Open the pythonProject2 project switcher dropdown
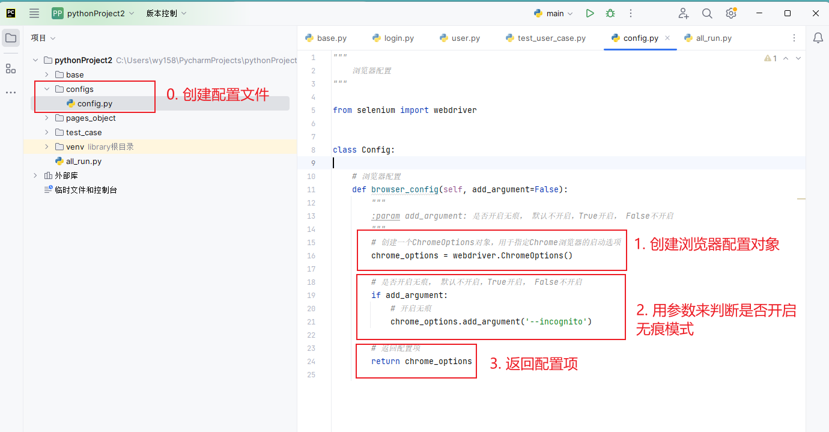Image resolution: width=829 pixels, height=432 pixels. coord(96,13)
